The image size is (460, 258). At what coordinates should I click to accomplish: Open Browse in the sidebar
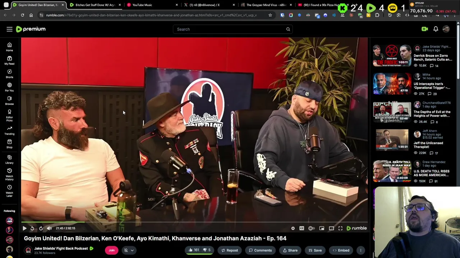click(x=9, y=101)
